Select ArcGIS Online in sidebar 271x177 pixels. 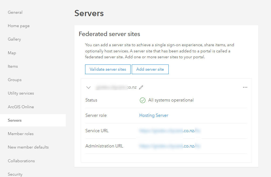pos(21,107)
